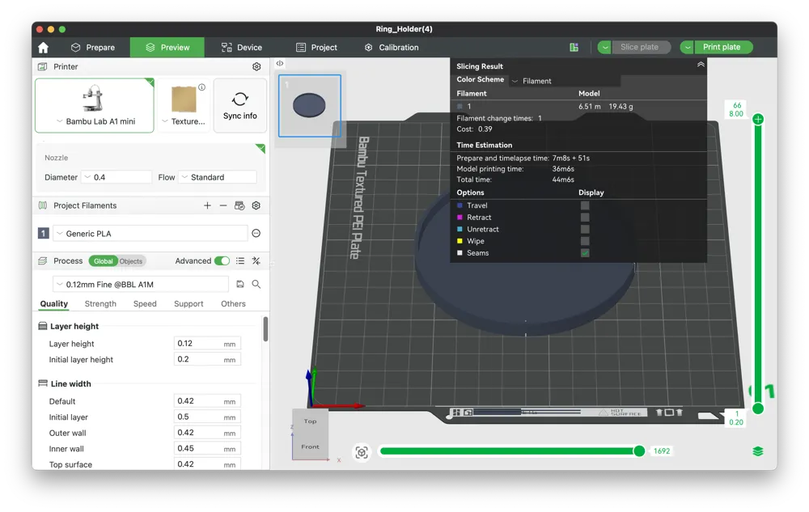Click info icon on textured plate
Screen dimensions: 809x512
(201, 87)
